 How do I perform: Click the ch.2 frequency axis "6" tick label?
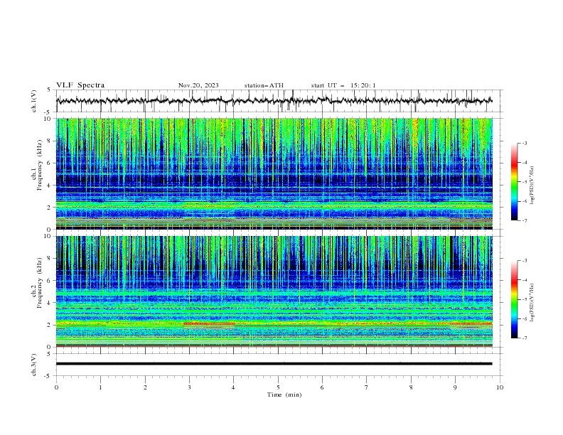(49, 281)
